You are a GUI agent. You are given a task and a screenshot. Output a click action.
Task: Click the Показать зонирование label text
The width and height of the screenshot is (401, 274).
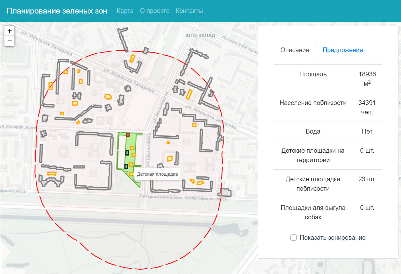332,238
